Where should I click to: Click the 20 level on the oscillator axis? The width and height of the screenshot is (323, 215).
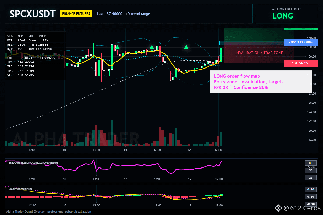[310, 178]
